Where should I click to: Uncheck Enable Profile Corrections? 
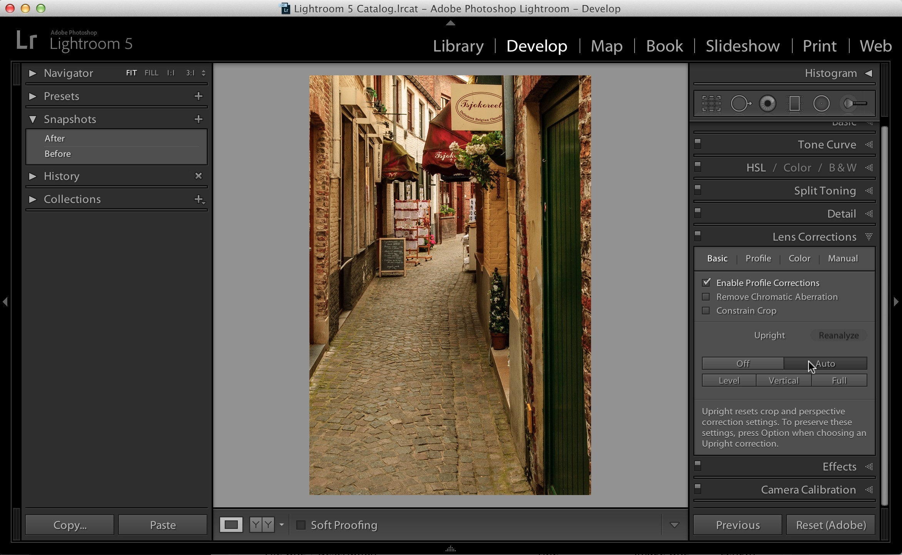tap(706, 282)
